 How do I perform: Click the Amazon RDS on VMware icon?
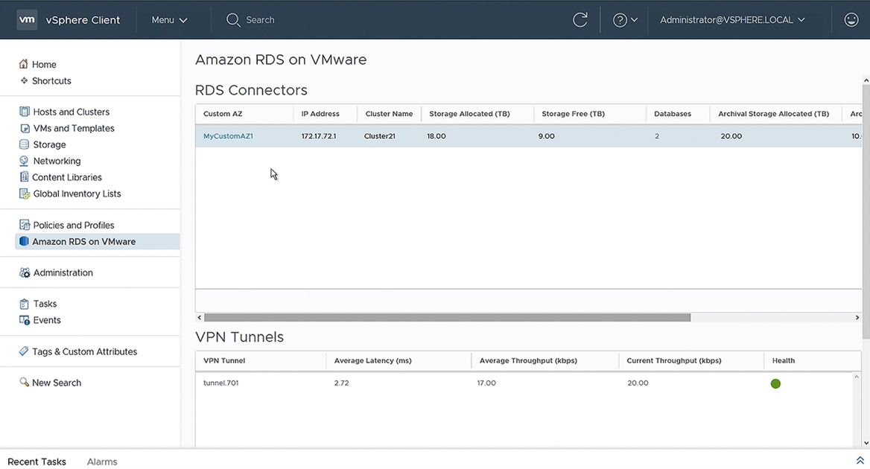24,241
